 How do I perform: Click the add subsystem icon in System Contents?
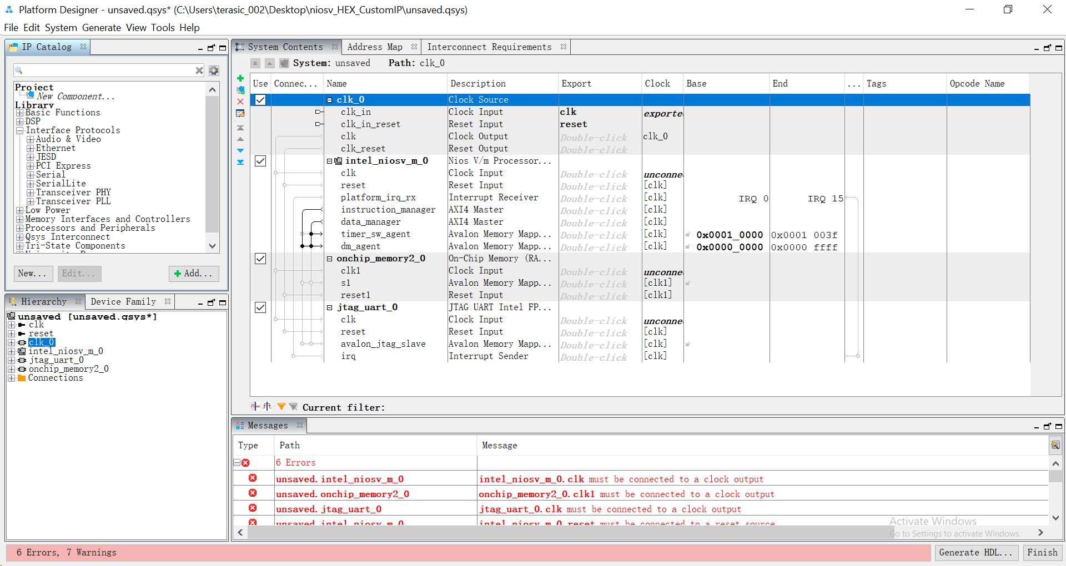(x=240, y=90)
